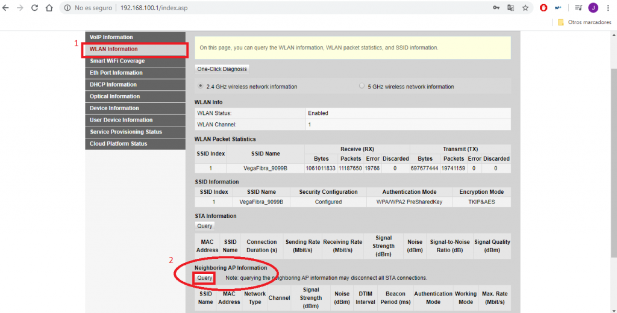Viewport: 617px width, 313px height.
Task: Open the red Opera extension icon
Action: coord(543,8)
